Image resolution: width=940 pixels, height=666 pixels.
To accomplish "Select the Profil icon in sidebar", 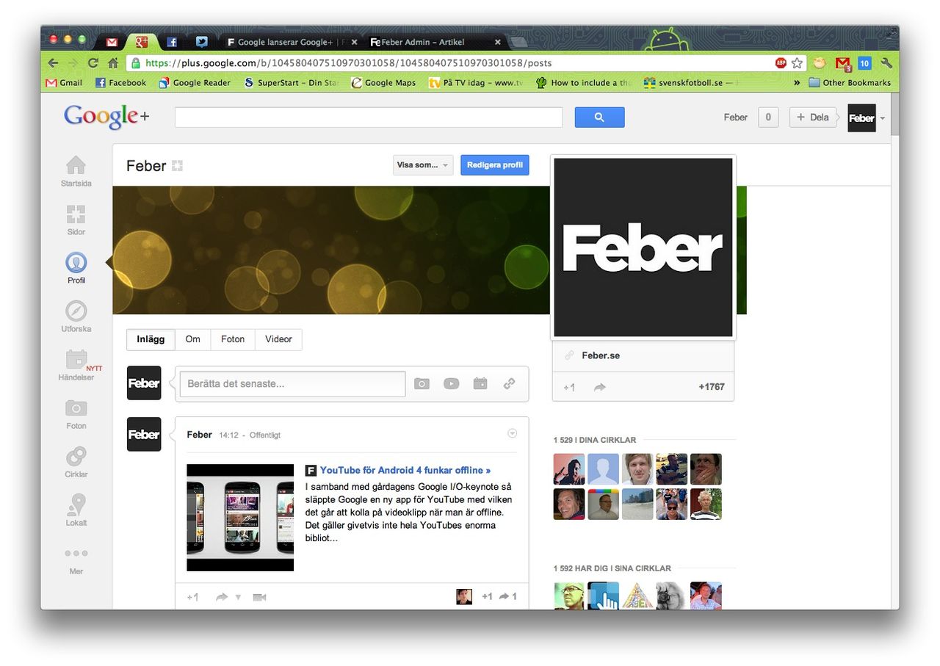I will point(76,262).
